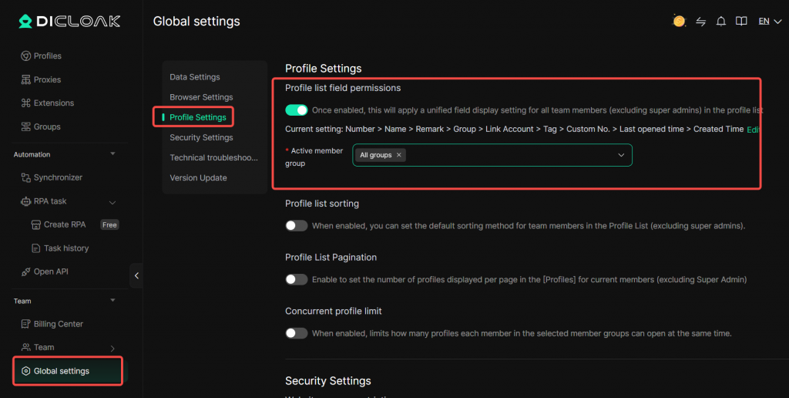The width and height of the screenshot is (789, 398).
Task: Go to Data Settings tab
Action: point(195,77)
